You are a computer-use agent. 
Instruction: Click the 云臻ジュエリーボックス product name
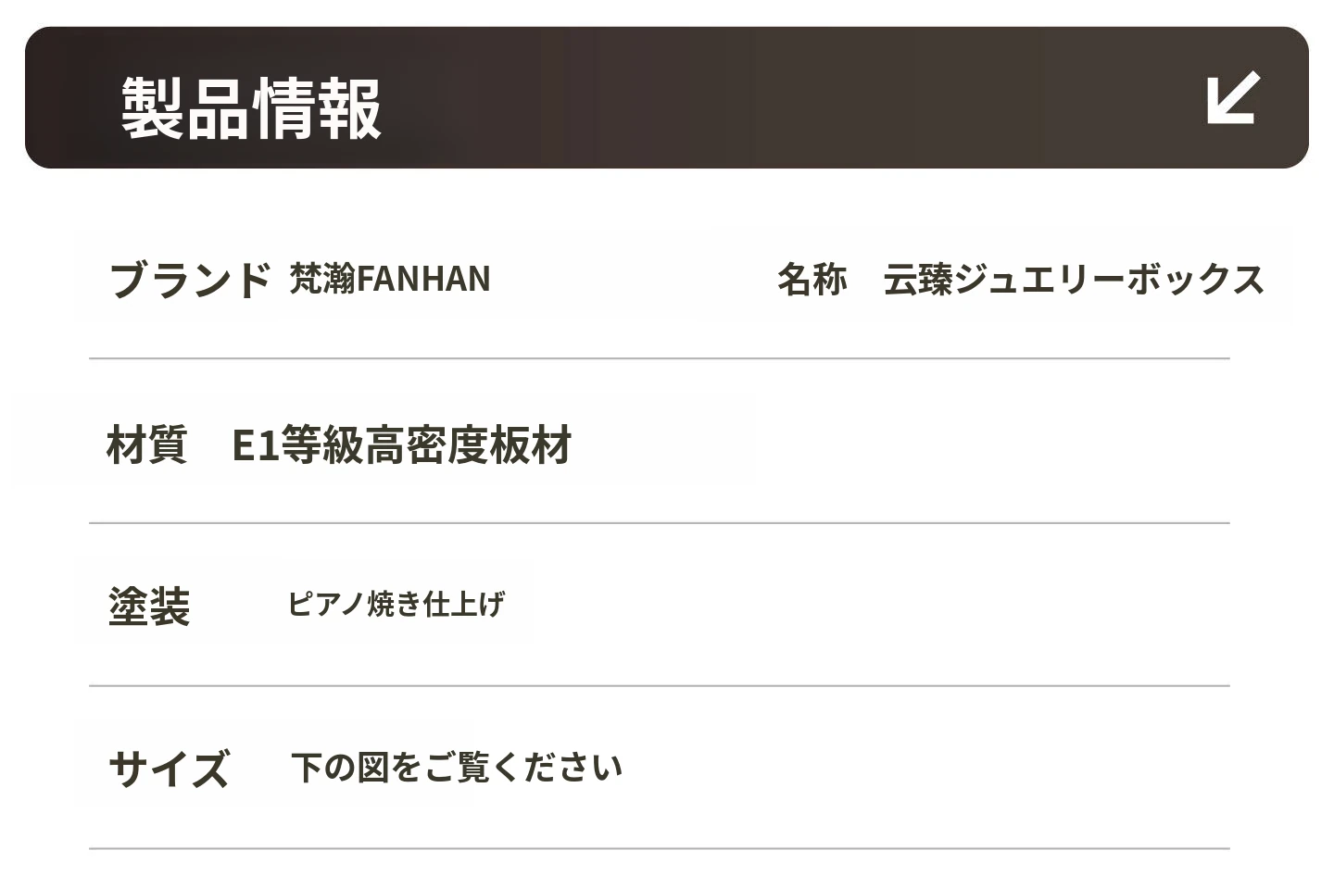(1073, 280)
